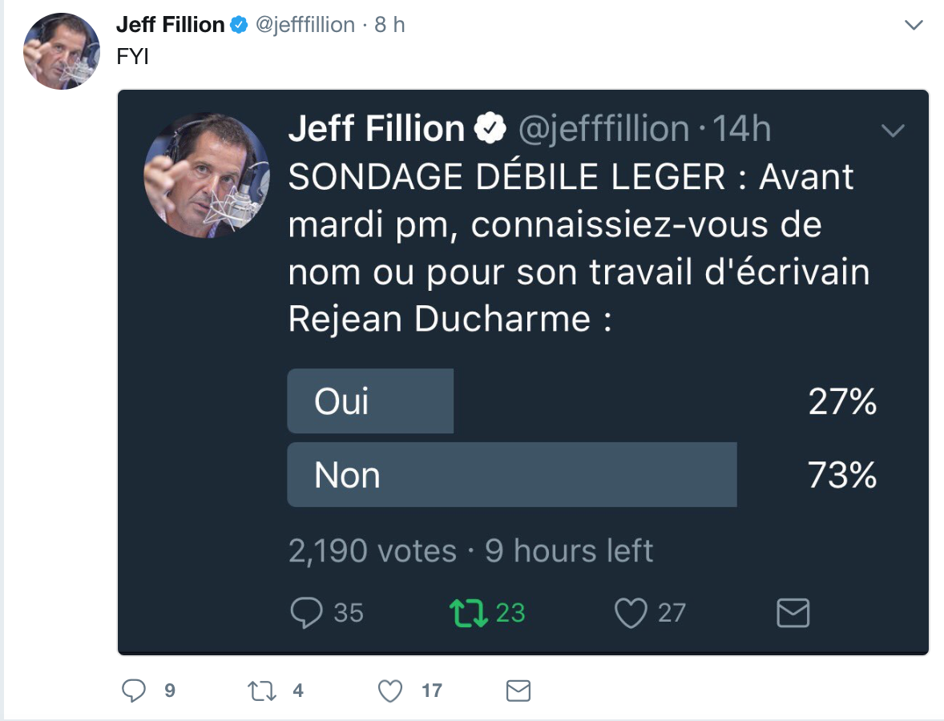944x721 pixels.
Task: Click the verified badge next to the outer name
Action: (239, 25)
